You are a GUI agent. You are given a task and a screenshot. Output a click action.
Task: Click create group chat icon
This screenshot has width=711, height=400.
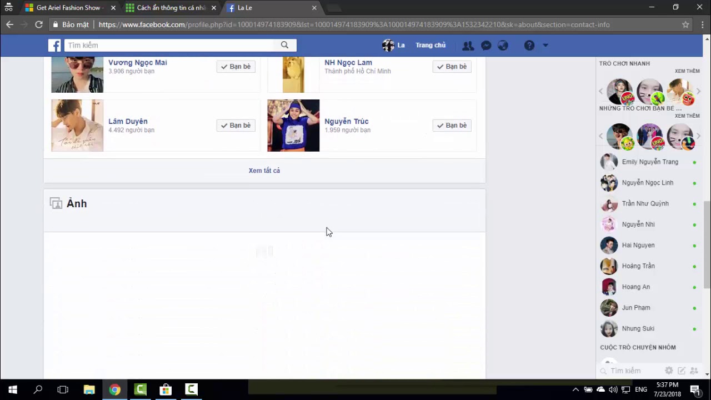[x=694, y=371]
